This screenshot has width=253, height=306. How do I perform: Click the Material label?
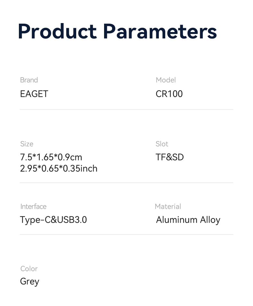click(168, 206)
